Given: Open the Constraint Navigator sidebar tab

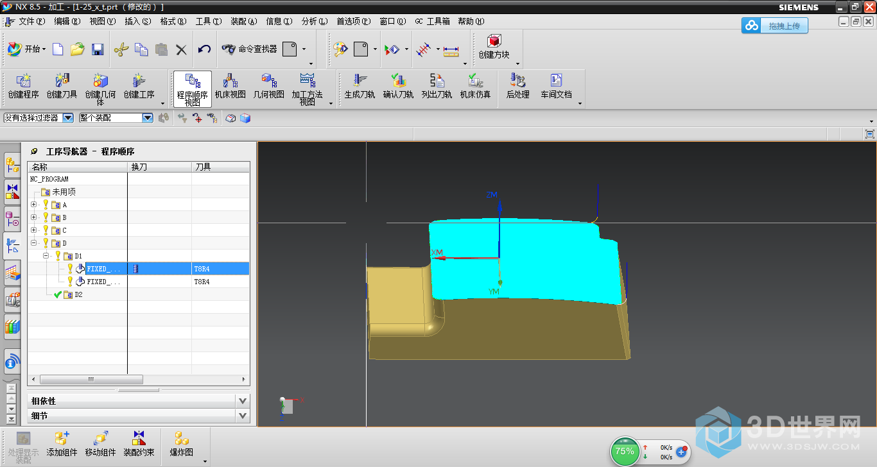Looking at the screenshot, I should [12, 191].
